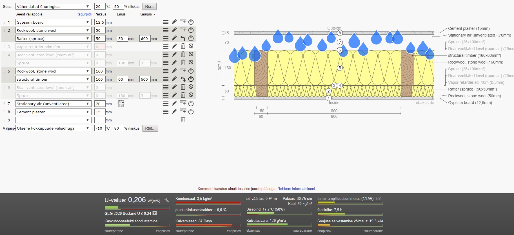Screen dimensions: 514x235
Task: Click the Rsi... button
Action: pyautogui.click(x=150, y=6)
